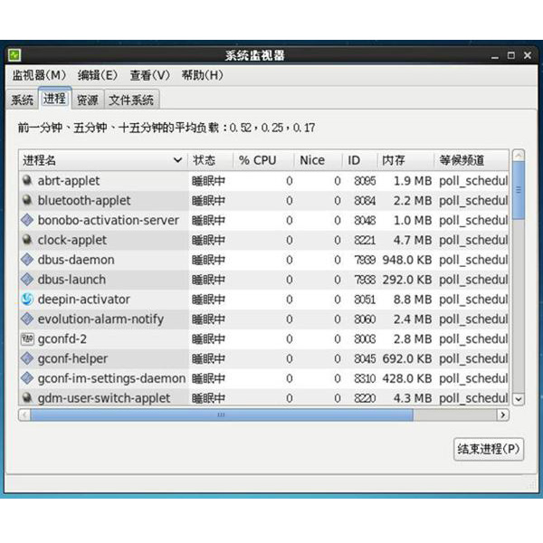This screenshot has width=543, height=543.
Task: Sort by the 内存 column header
Action: point(394,160)
